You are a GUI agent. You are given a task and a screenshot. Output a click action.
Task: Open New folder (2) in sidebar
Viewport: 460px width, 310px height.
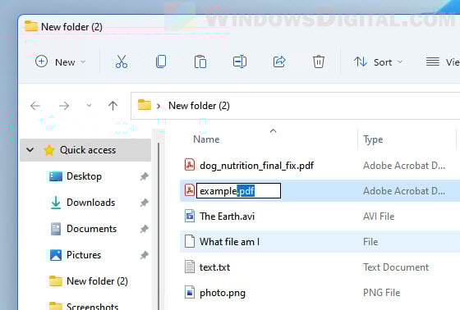click(x=97, y=281)
